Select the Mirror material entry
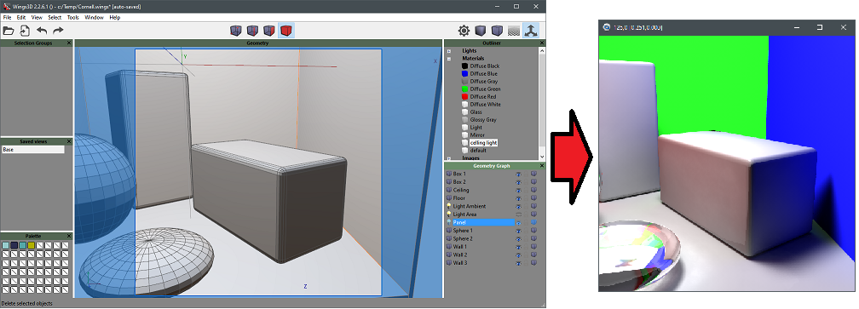The image size is (859, 309). click(477, 135)
